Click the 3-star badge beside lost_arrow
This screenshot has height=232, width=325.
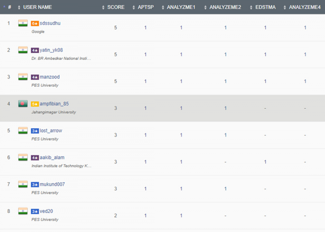35,131
